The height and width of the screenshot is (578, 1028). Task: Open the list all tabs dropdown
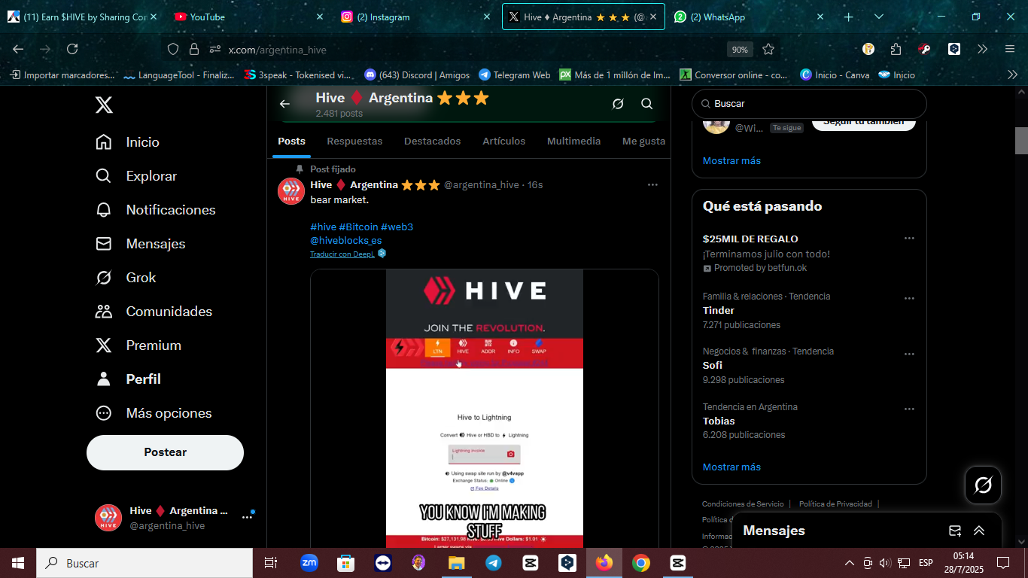pyautogui.click(x=879, y=17)
